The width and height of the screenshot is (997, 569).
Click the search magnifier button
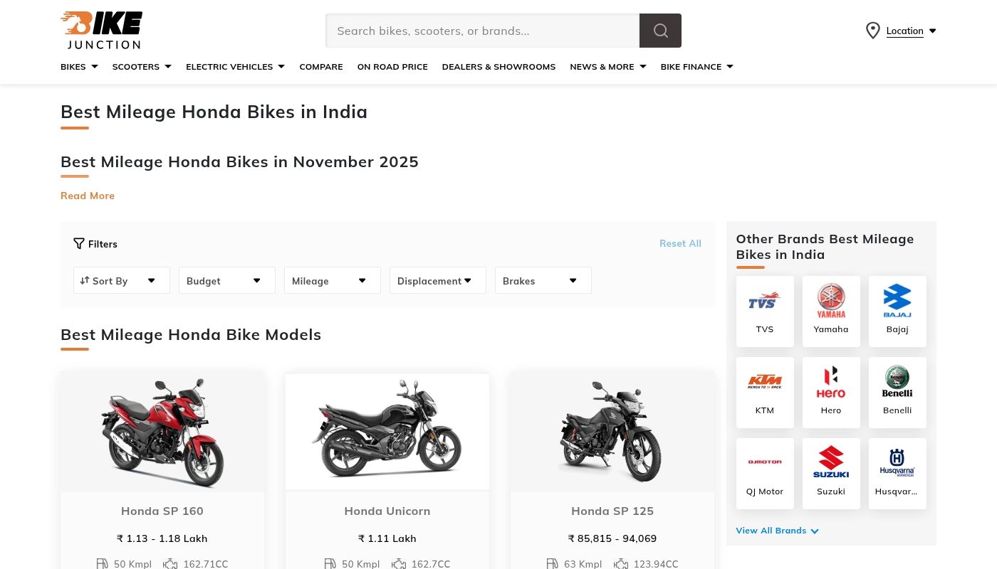[660, 31]
